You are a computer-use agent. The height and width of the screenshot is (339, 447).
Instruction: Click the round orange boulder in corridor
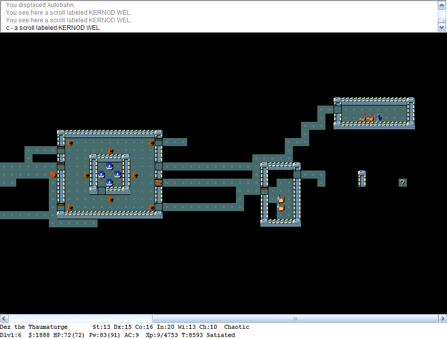coord(53,175)
